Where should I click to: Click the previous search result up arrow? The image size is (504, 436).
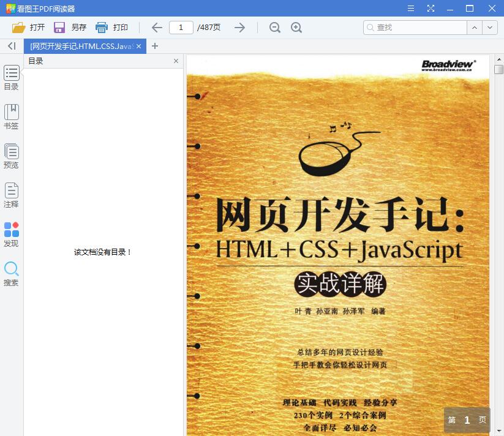(x=474, y=28)
